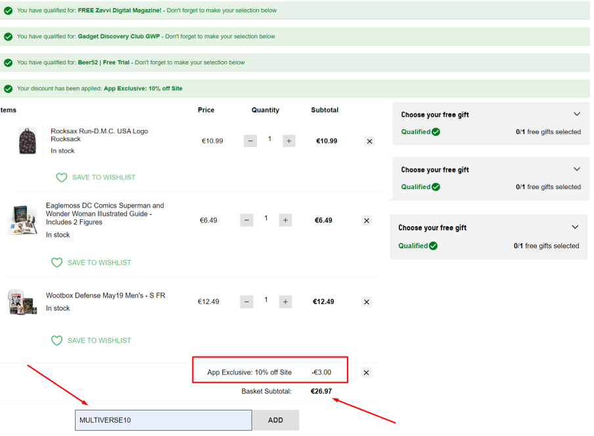
Task: Click Wootbox Defense May19 Men's title
Action: 105,295
